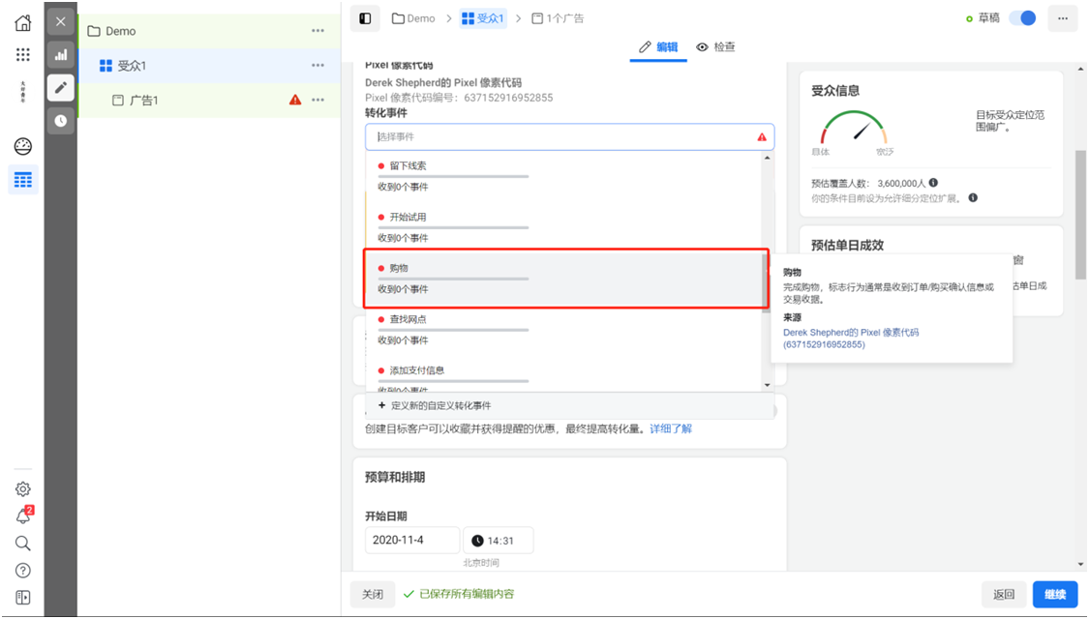The image size is (1089, 619).
Task: Click the clock history icon
Action: click(60, 118)
